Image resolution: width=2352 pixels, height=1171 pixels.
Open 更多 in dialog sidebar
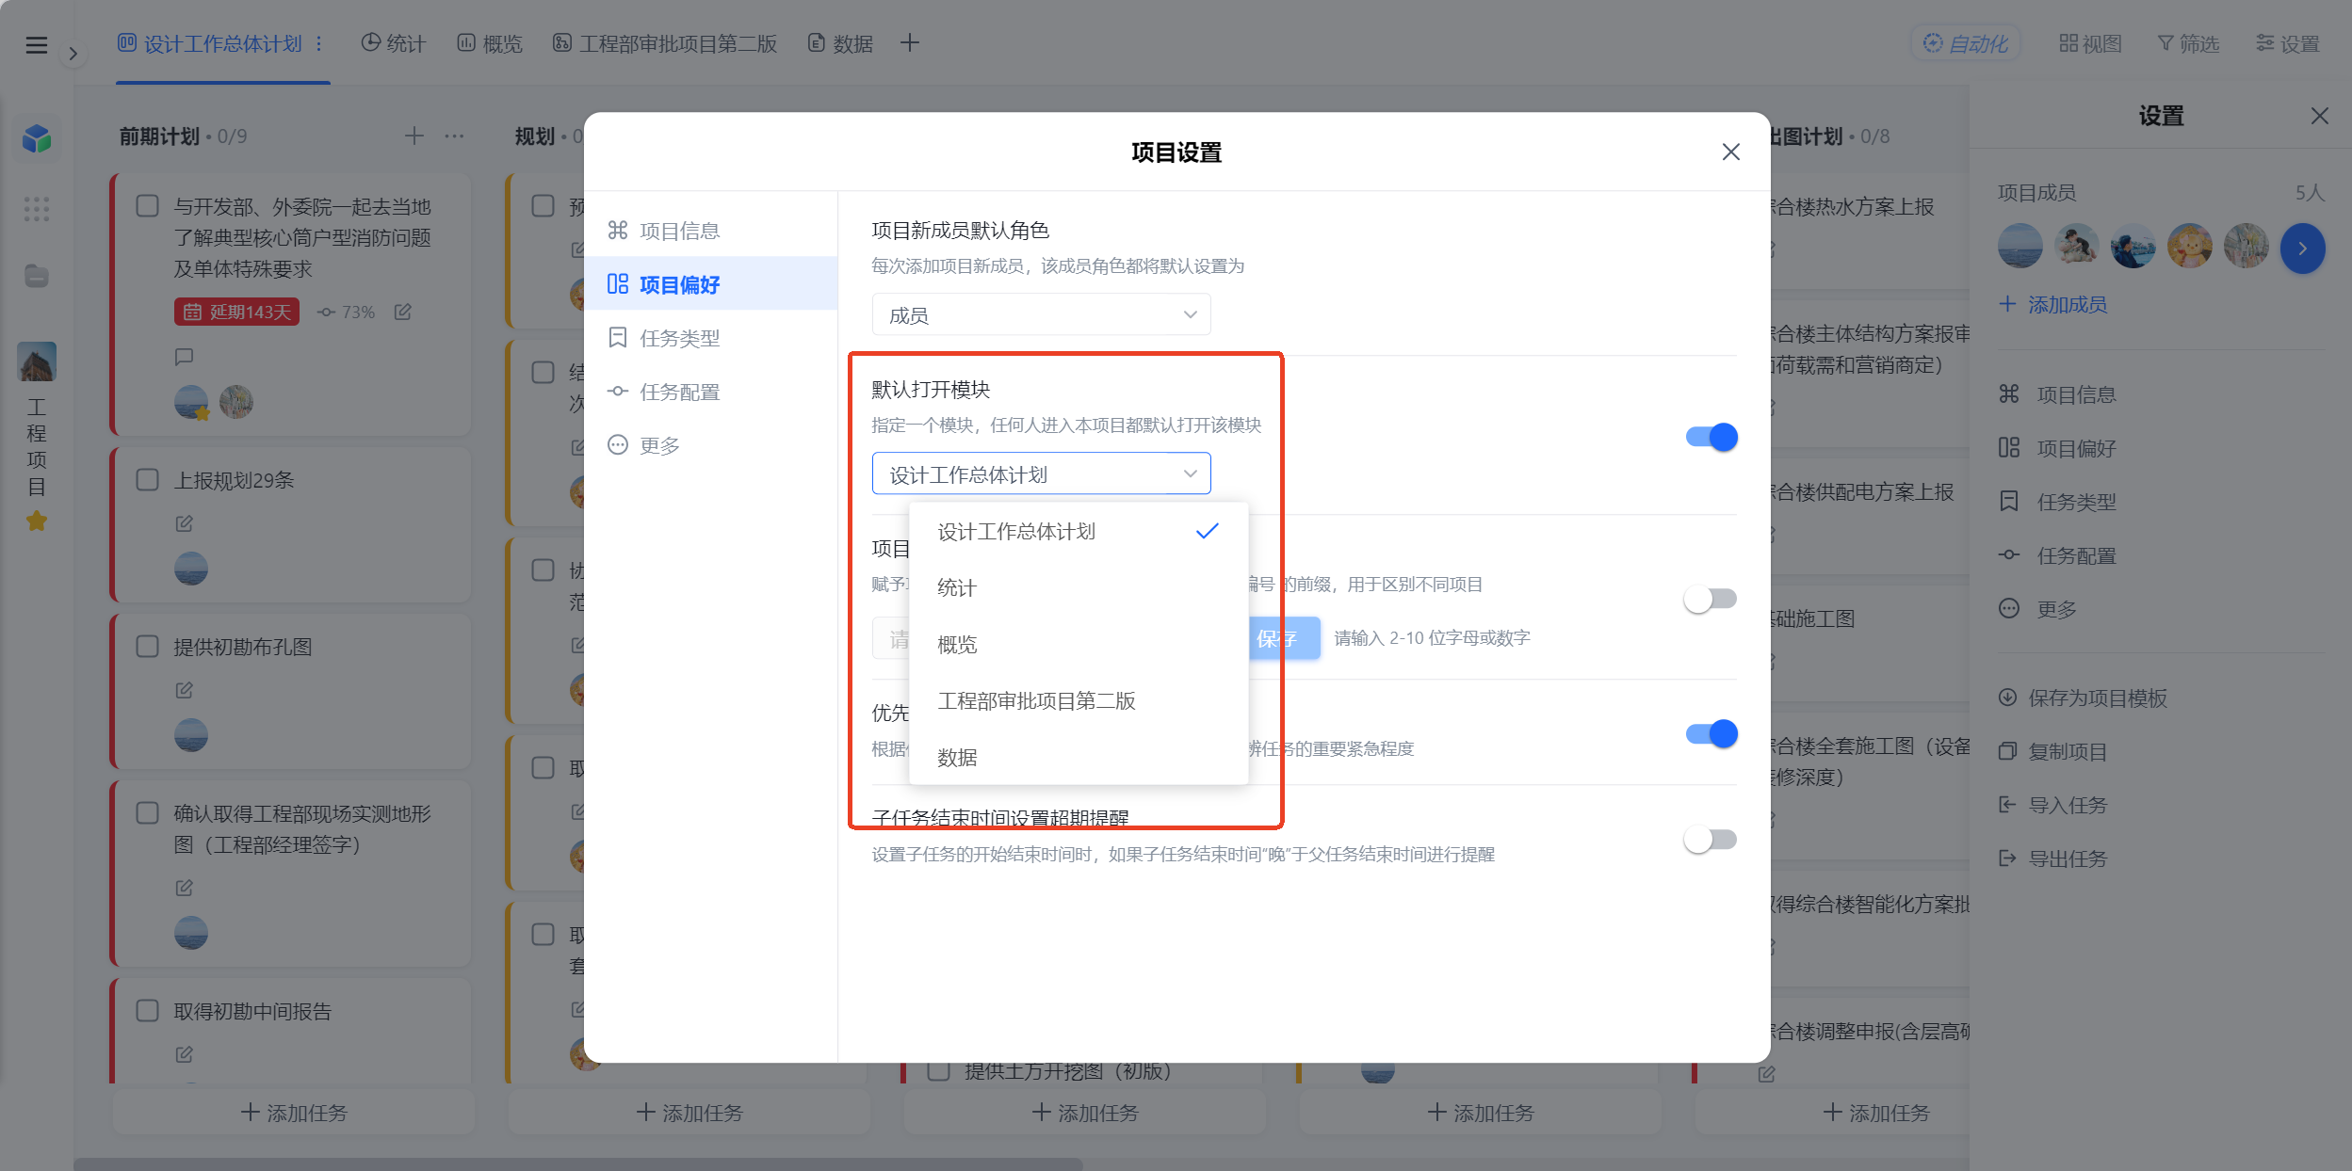(711, 445)
